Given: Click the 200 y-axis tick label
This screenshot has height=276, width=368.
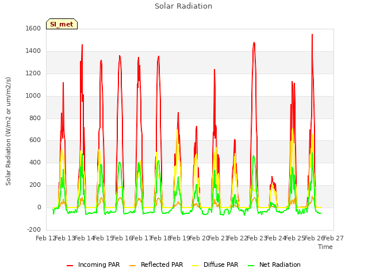Looking at the screenshot, I should click(x=35, y=185).
